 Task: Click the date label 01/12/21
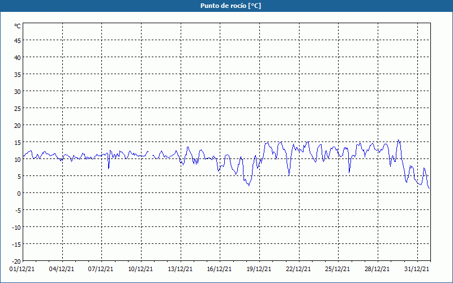point(22,269)
